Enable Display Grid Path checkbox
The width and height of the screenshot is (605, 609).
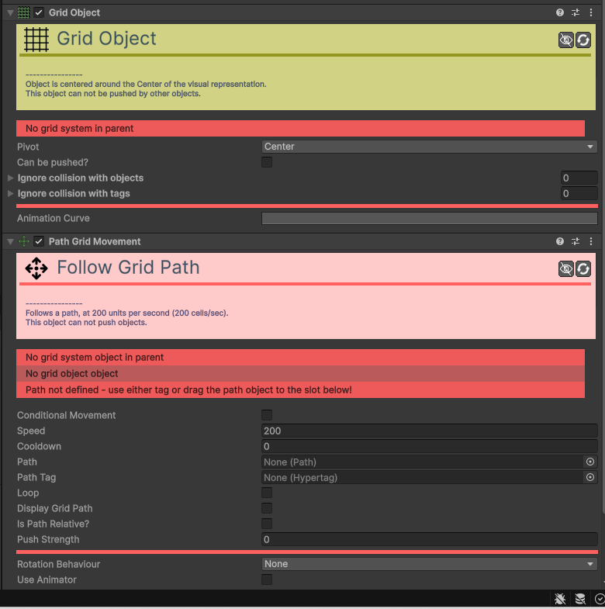(x=267, y=508)
